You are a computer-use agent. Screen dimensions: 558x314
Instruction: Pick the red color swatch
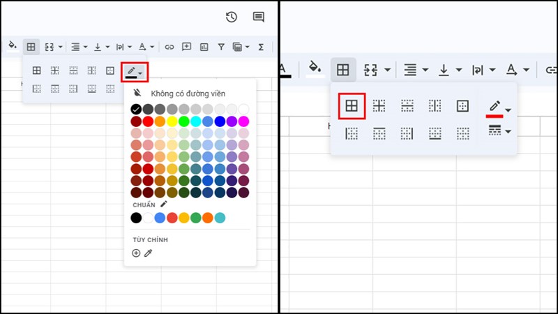click(x=148, y=121)
